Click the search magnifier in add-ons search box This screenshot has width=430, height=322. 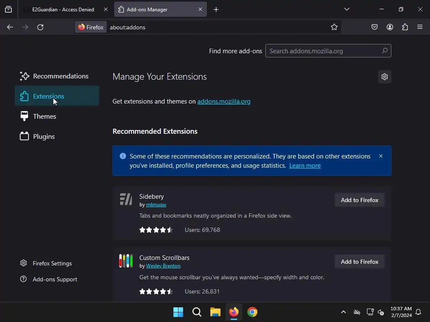click(385, 51)
